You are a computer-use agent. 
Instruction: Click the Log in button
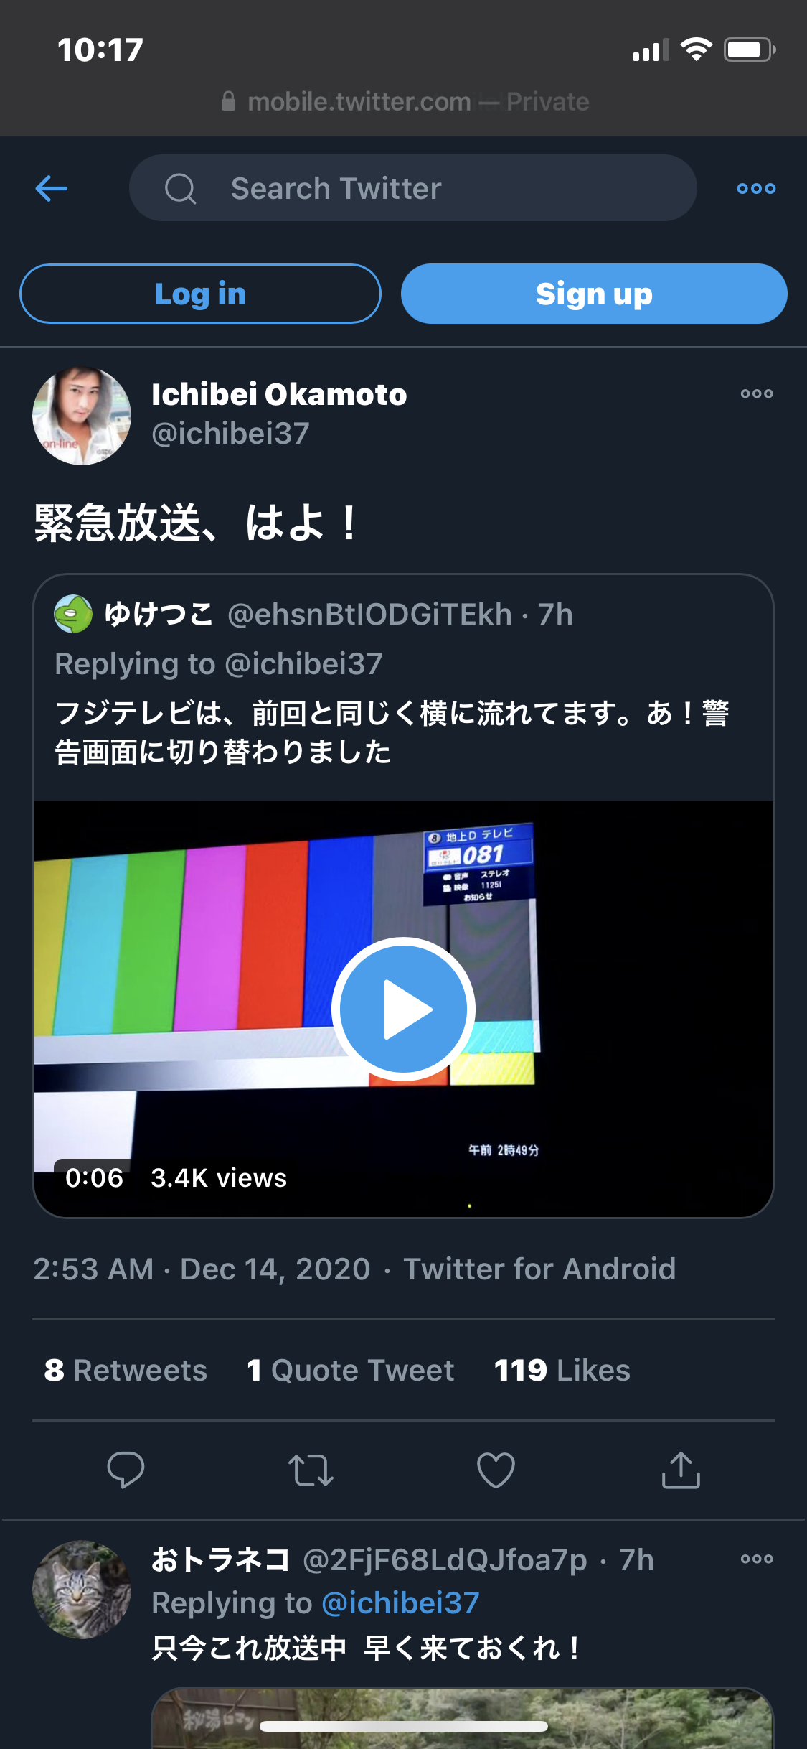coord(200,294)
